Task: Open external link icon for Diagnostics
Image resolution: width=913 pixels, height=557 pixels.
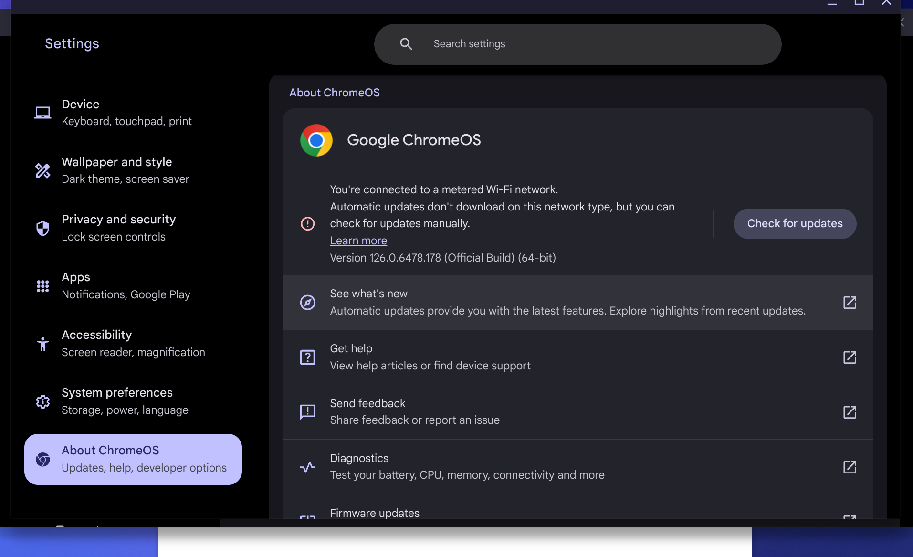Action: 850,467
